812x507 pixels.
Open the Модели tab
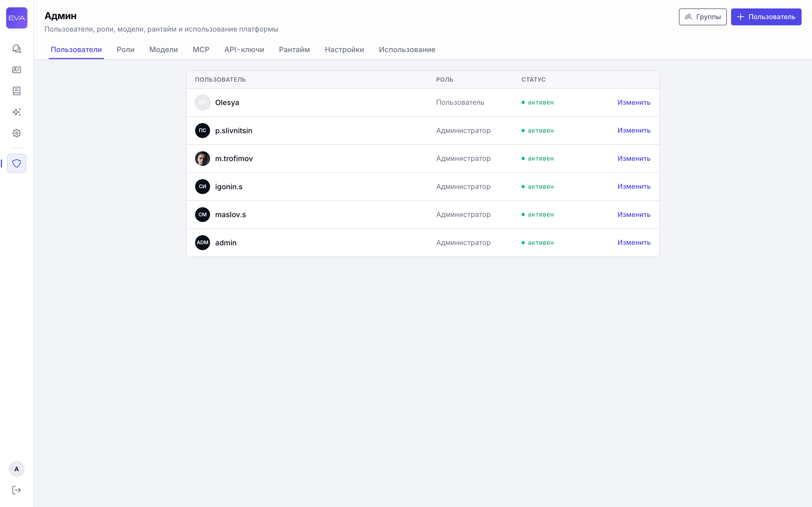[164, 50]
